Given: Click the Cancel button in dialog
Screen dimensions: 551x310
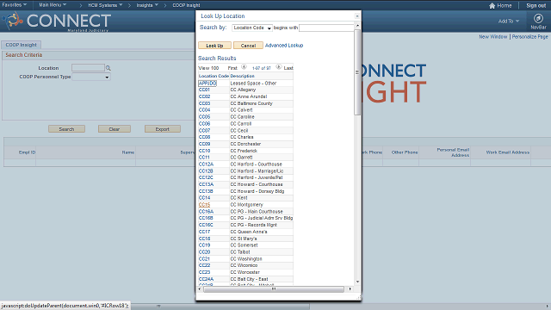Looking at the screenshot, I should pyautogui.click(x=248, y=46).
